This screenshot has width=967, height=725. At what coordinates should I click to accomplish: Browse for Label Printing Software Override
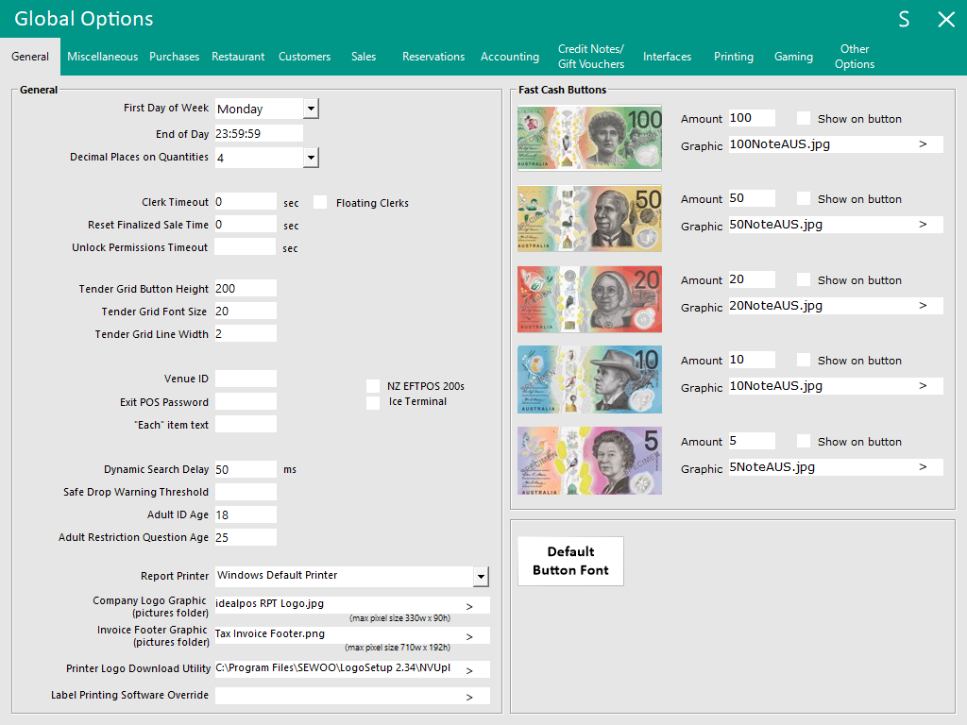click(x=469, y=697)
